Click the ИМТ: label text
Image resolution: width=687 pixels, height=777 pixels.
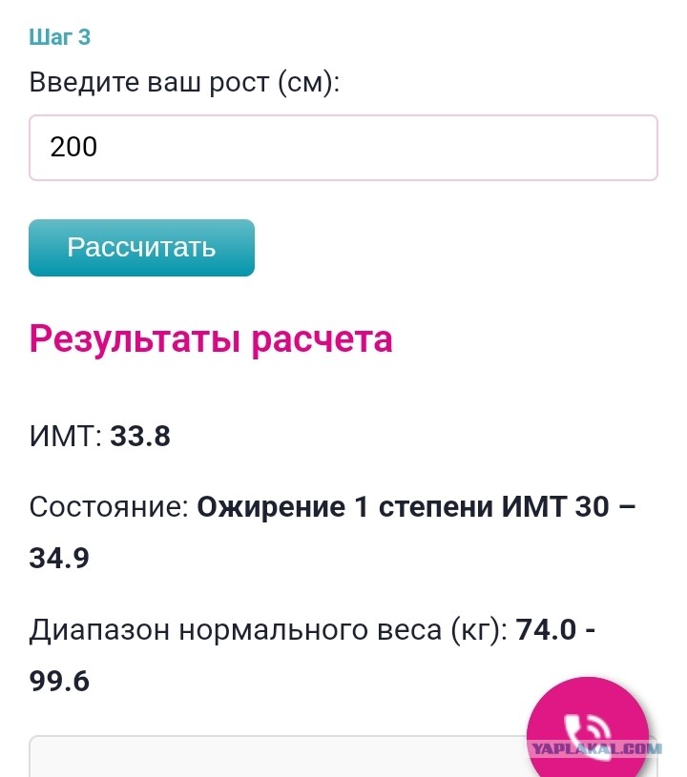coord(66,436)
